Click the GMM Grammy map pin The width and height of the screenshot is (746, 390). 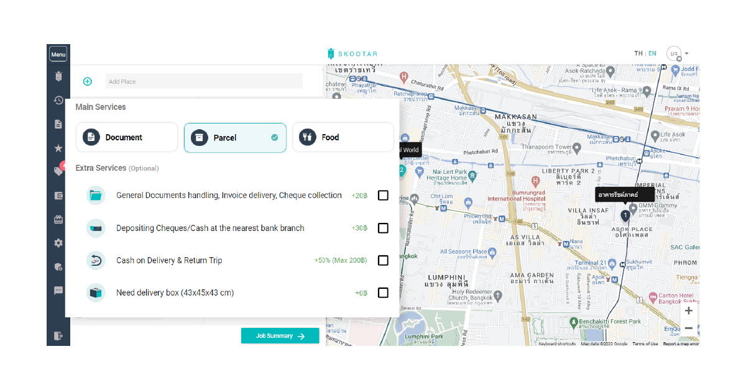click(633, 208)
